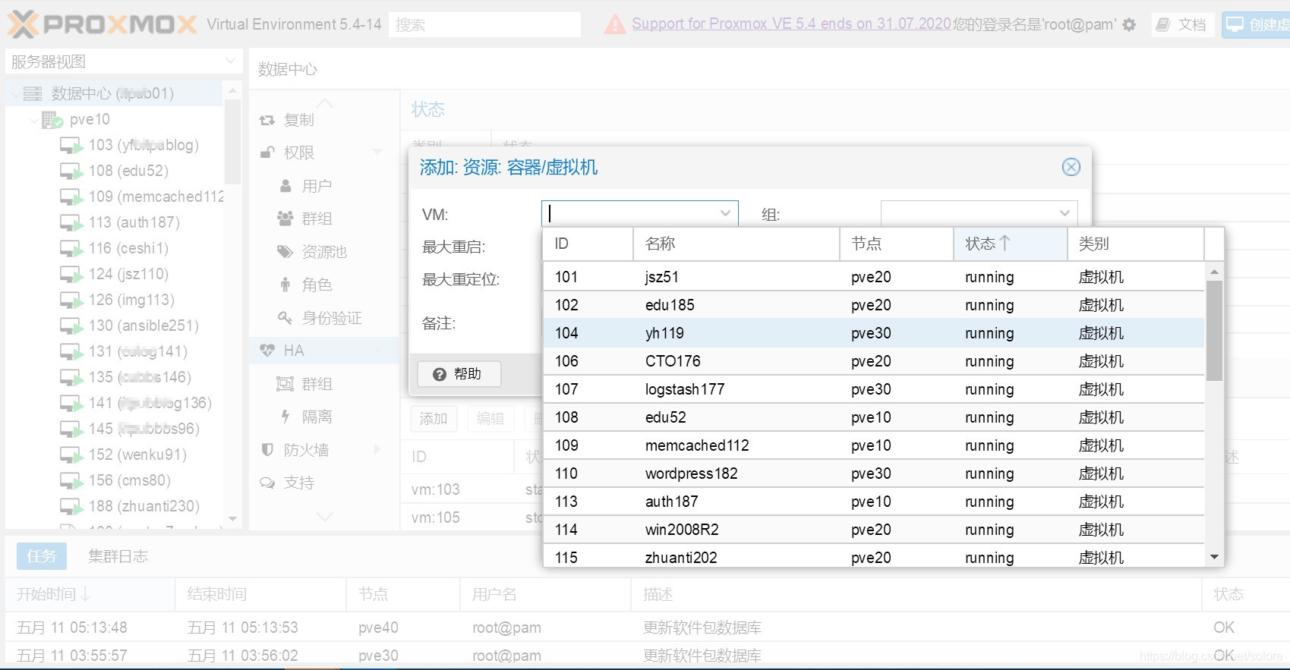This screenshot has height=670, width=1290.
Task: Click the 防火墙 shield icon
Action: (x=267, y=450)
